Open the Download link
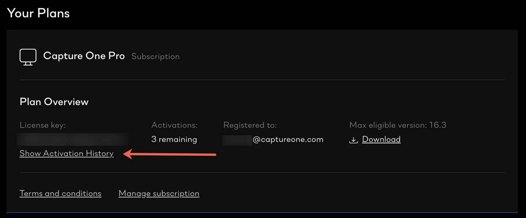Screen dimensions: 526x218 381,139
